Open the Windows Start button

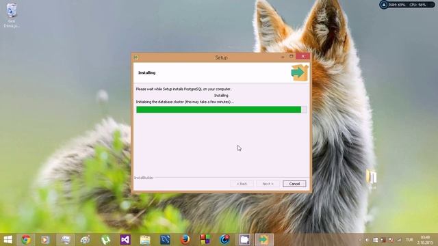8,240
